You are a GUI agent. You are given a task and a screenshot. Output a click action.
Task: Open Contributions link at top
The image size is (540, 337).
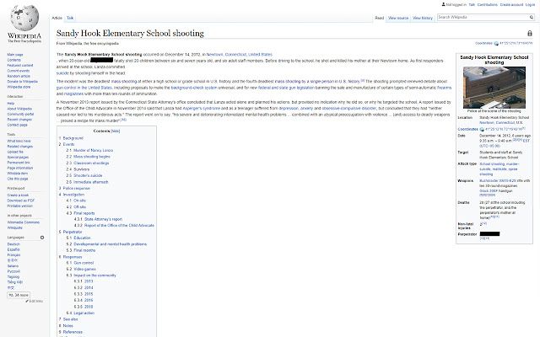tap(488, 5)
